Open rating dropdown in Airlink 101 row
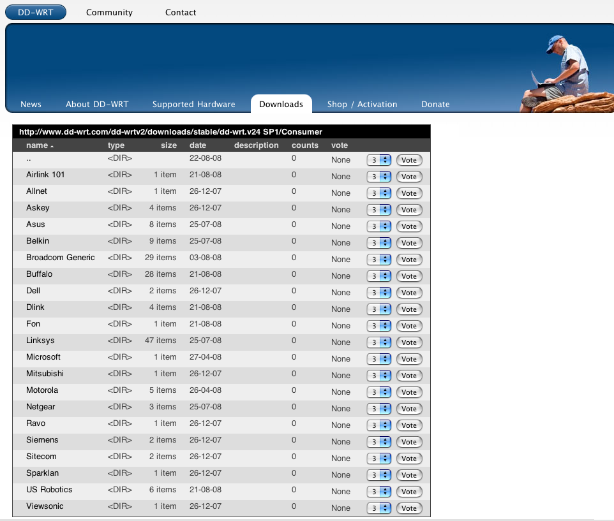The height and width of the screenshot is (521, 614). click(378, 177)
